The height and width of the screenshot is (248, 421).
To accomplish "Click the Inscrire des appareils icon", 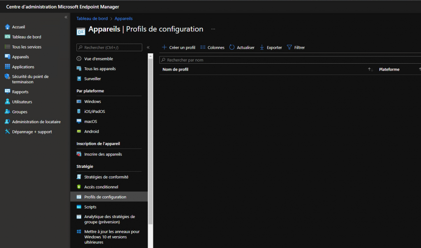I will coord(79,154).
